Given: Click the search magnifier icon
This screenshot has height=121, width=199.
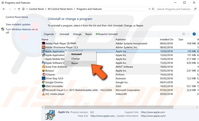Looking at the screenshot, I should pos(195,9).
